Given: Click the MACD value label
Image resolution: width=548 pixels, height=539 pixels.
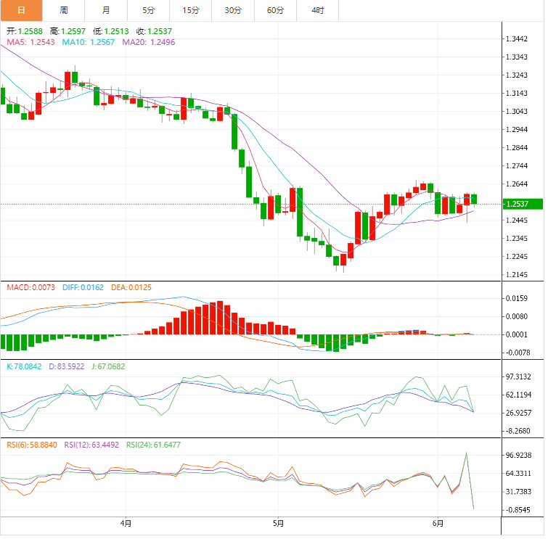Looking at the screenshot, I should click(x=30, y=287).
